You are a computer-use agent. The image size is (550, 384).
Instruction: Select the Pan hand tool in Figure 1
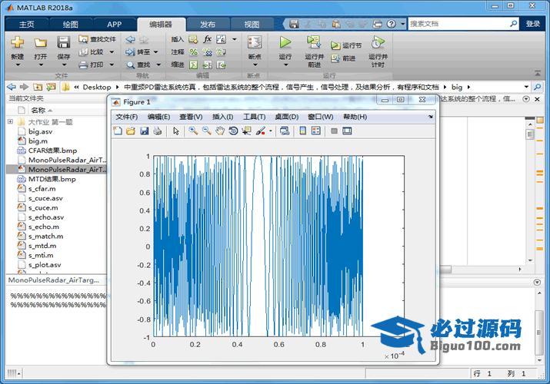coord(220,131)
